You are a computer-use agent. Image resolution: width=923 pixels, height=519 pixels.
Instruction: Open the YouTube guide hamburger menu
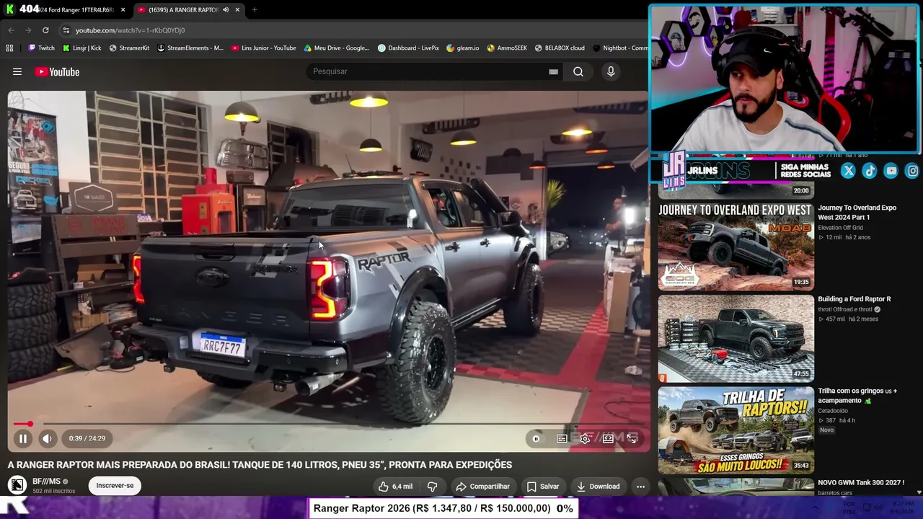pyautogui.click(x=17, y=71)
